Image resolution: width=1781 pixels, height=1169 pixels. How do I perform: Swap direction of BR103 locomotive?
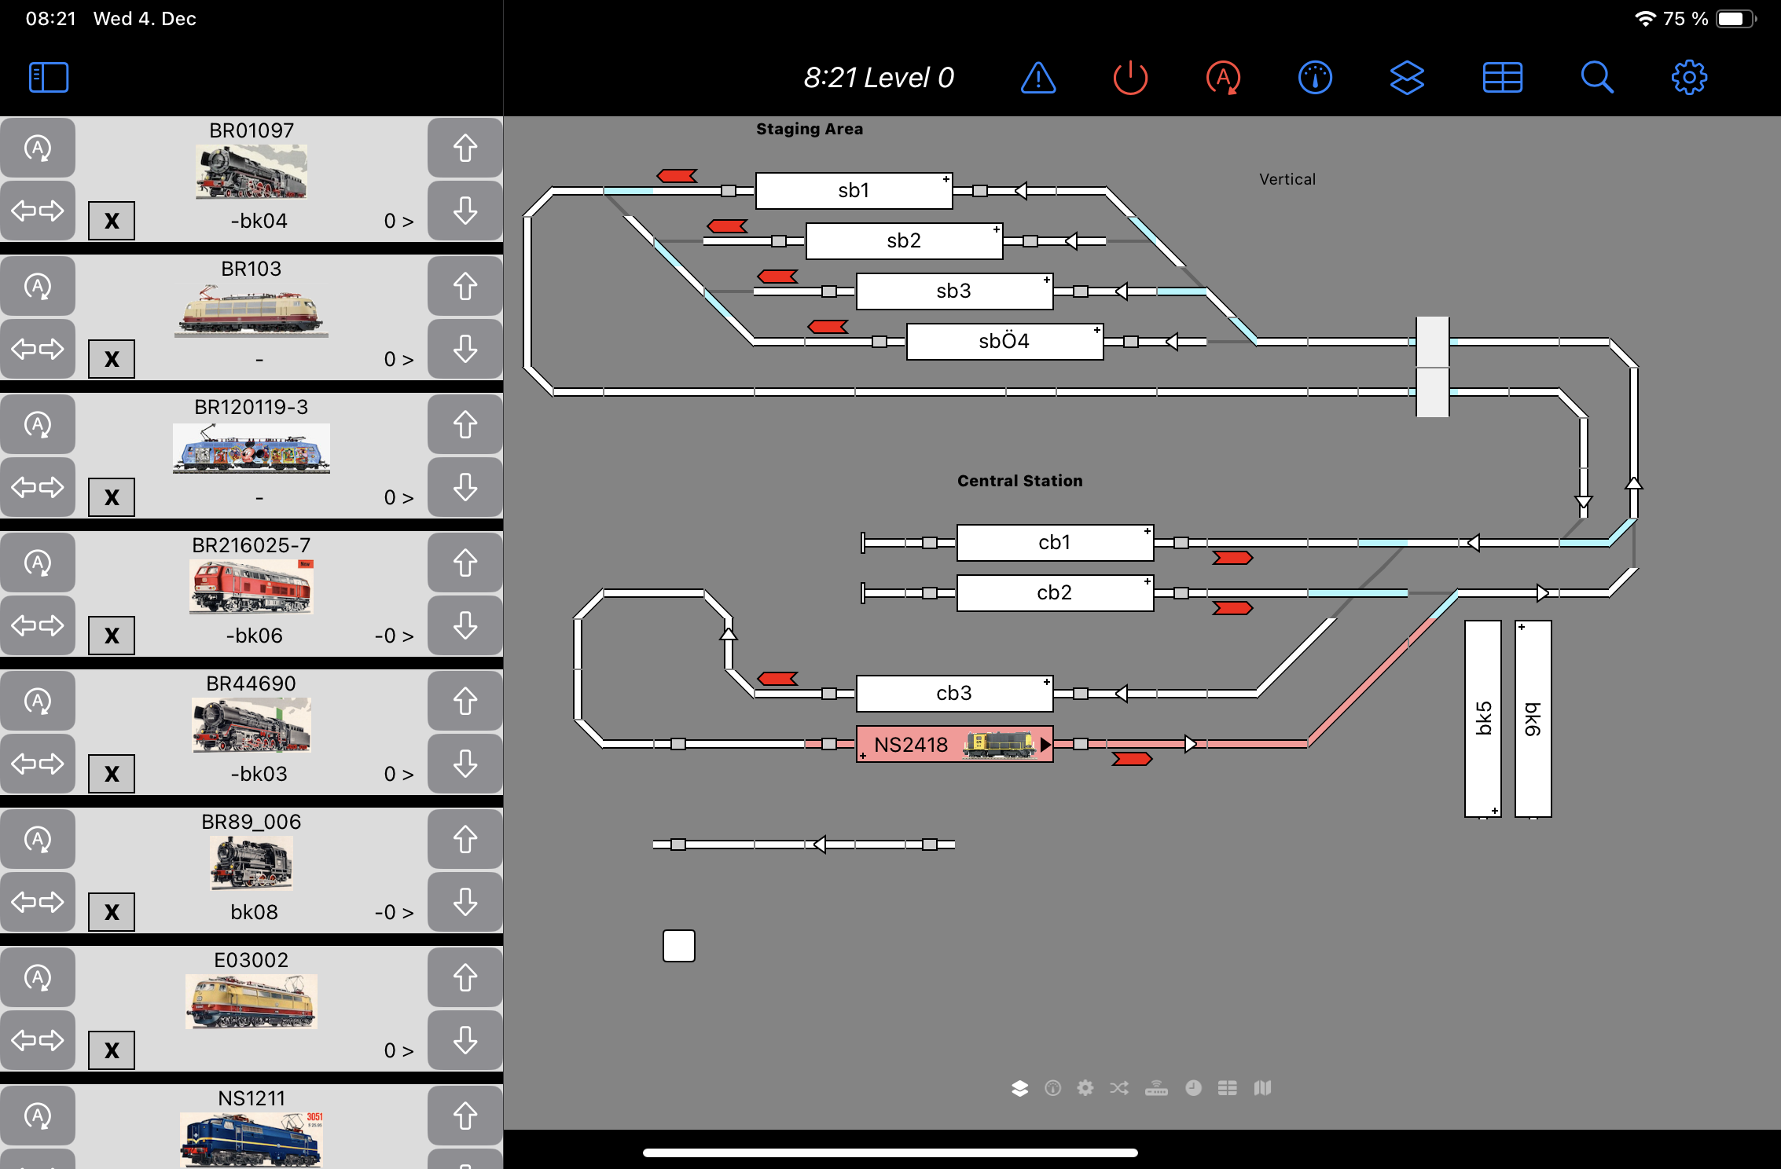38,349
